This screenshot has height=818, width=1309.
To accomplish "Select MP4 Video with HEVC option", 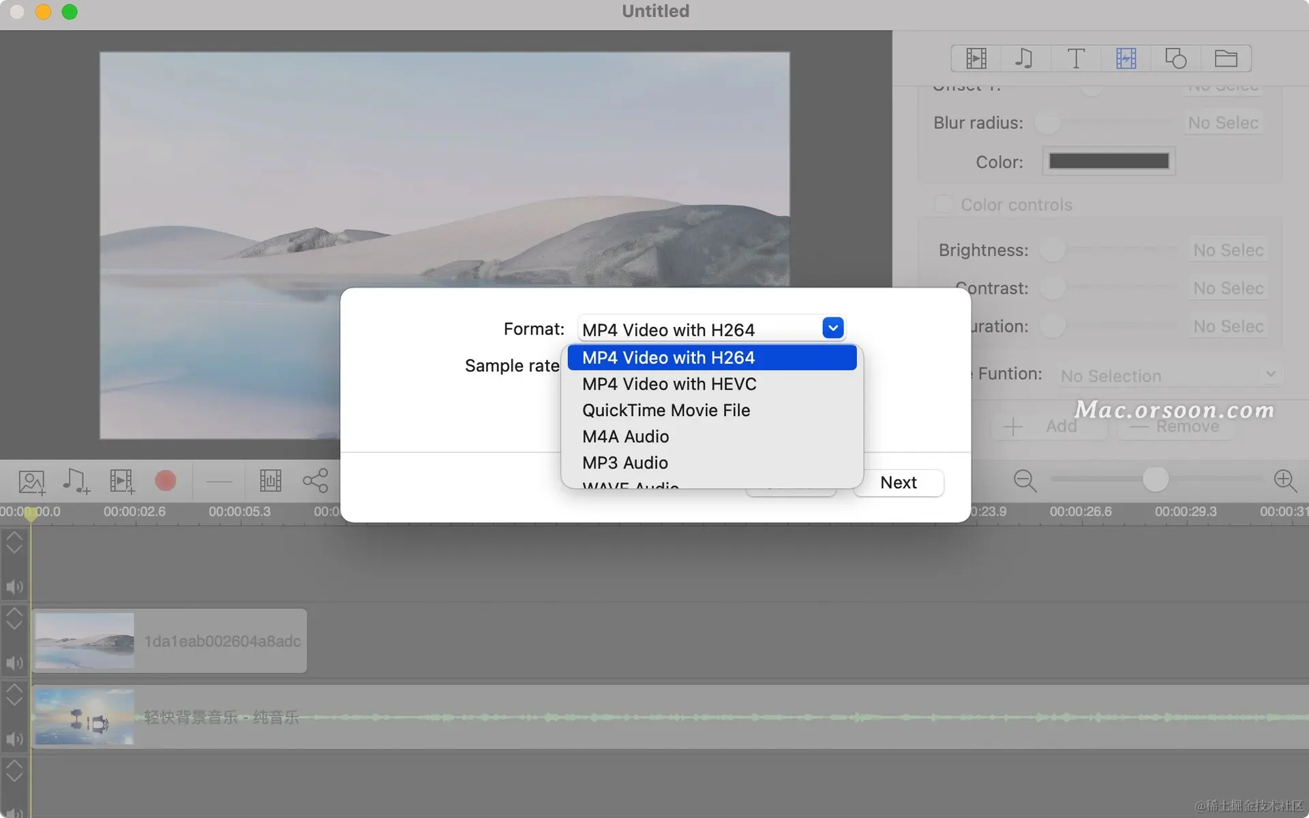I will pos(669,384).
